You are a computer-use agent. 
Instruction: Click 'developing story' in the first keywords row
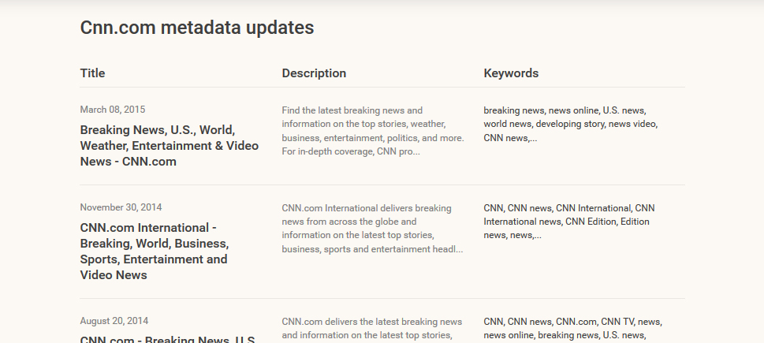[570, 124]
